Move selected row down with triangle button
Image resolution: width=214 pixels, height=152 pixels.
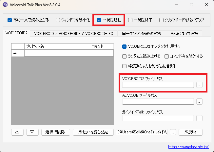click(32, 132)
